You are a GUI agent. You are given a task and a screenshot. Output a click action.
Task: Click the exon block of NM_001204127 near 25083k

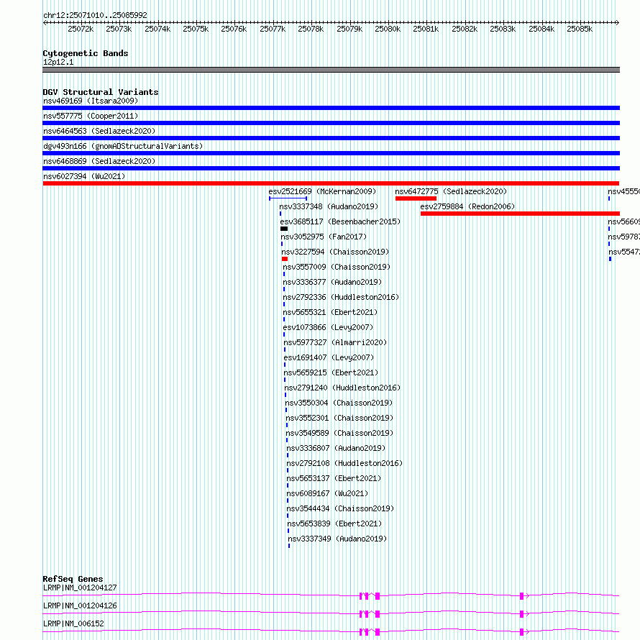[x=521, y=596]
